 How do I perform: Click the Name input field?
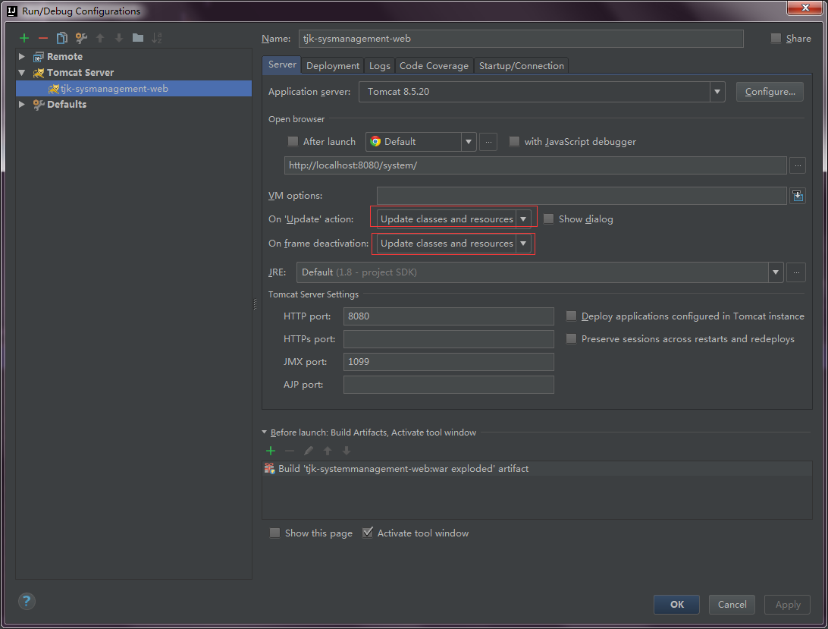pyautogui.click(x=521, y=39)
